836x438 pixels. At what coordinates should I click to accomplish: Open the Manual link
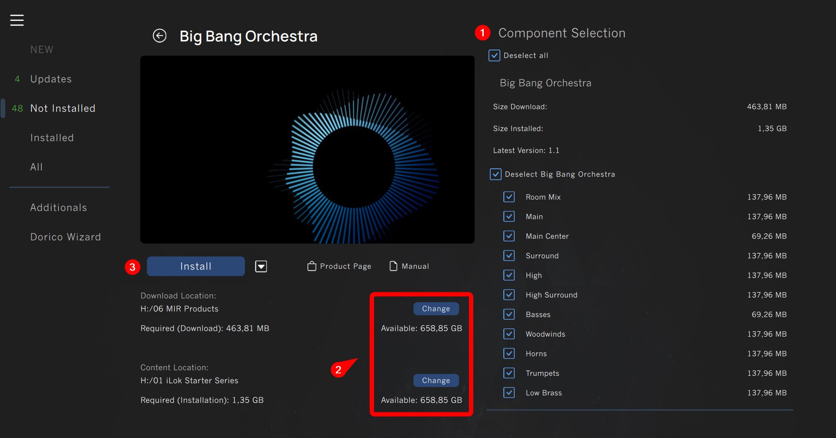pos(415,266)
